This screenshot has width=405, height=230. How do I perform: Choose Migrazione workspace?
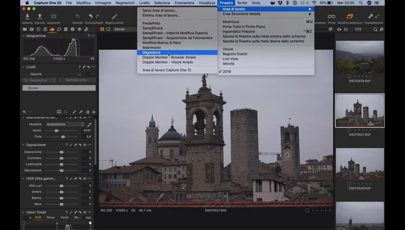[x=177, y=52]
